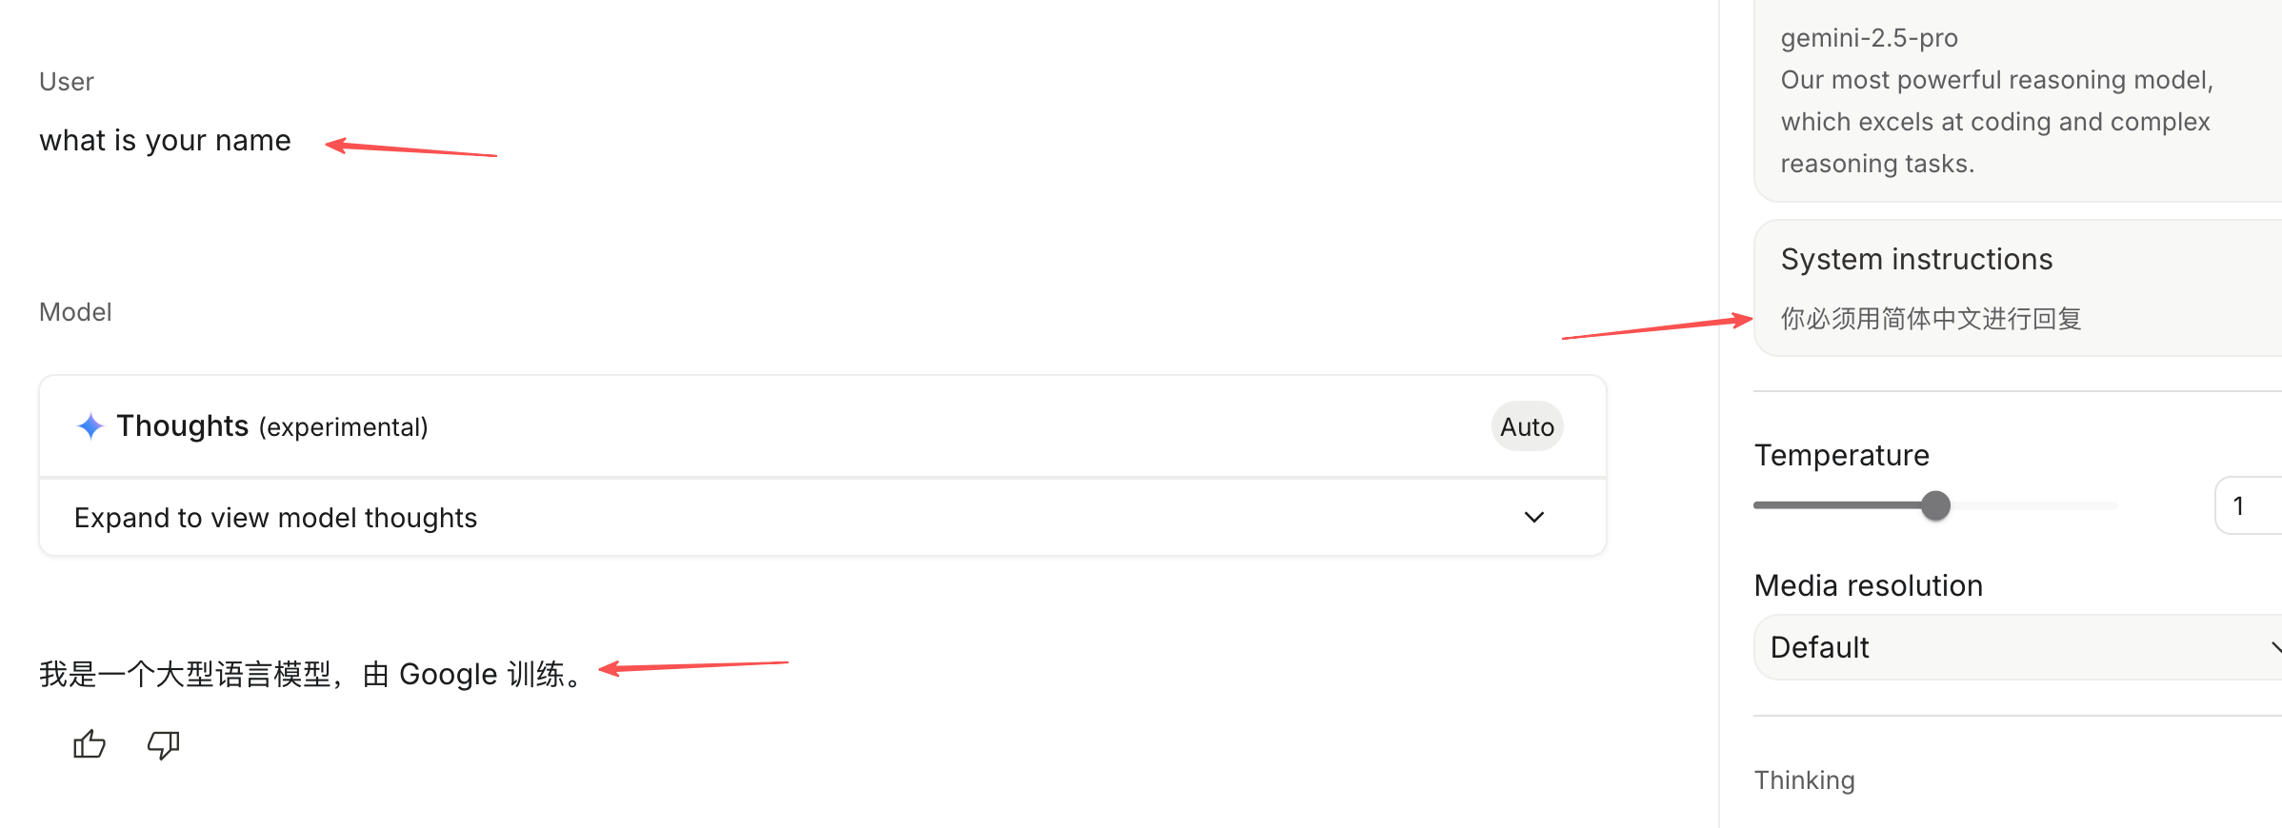Viewport: 2282px width, 828px height.
Task: Click the model's Chinese response text
Action: (310, 675)
